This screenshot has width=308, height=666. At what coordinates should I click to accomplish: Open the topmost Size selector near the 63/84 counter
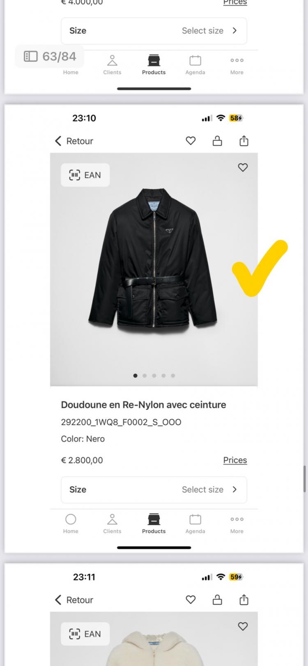tap(154, 31)
